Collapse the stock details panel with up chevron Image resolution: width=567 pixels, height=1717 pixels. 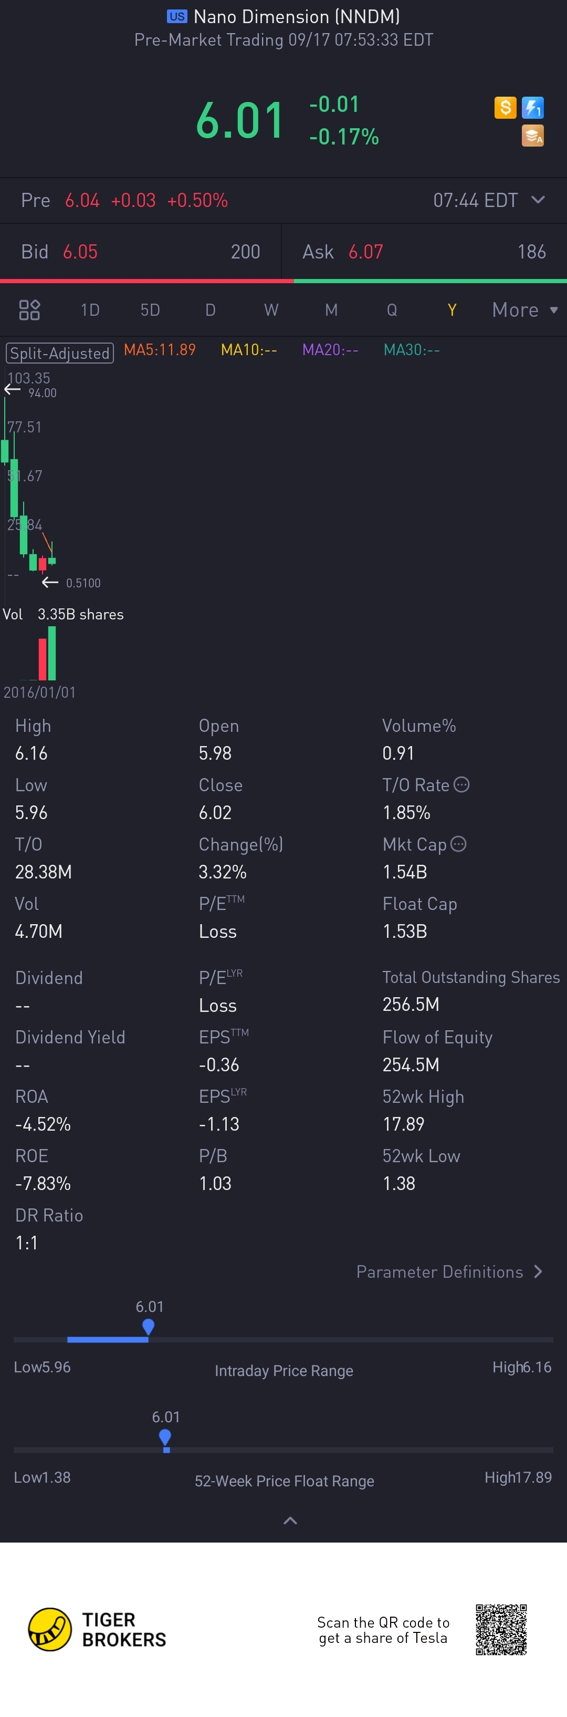(290, 1521)
